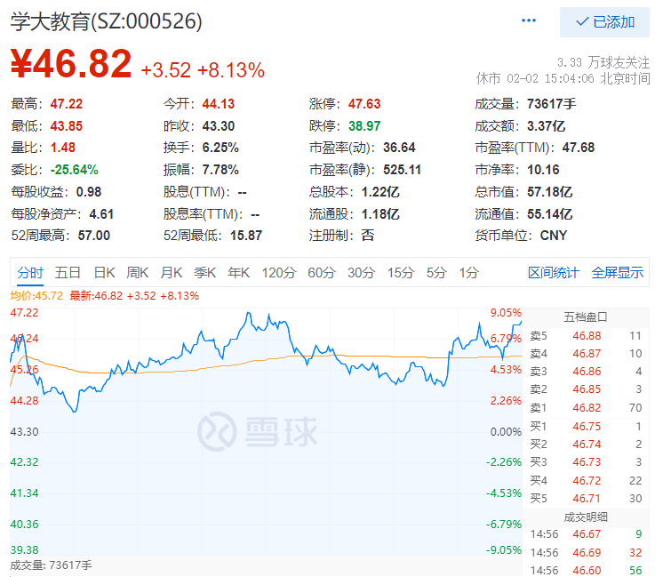This screenshot has width=663, height=577.
Task: Click the 今开 value 44.13
Action: click(x=218, y=104)
